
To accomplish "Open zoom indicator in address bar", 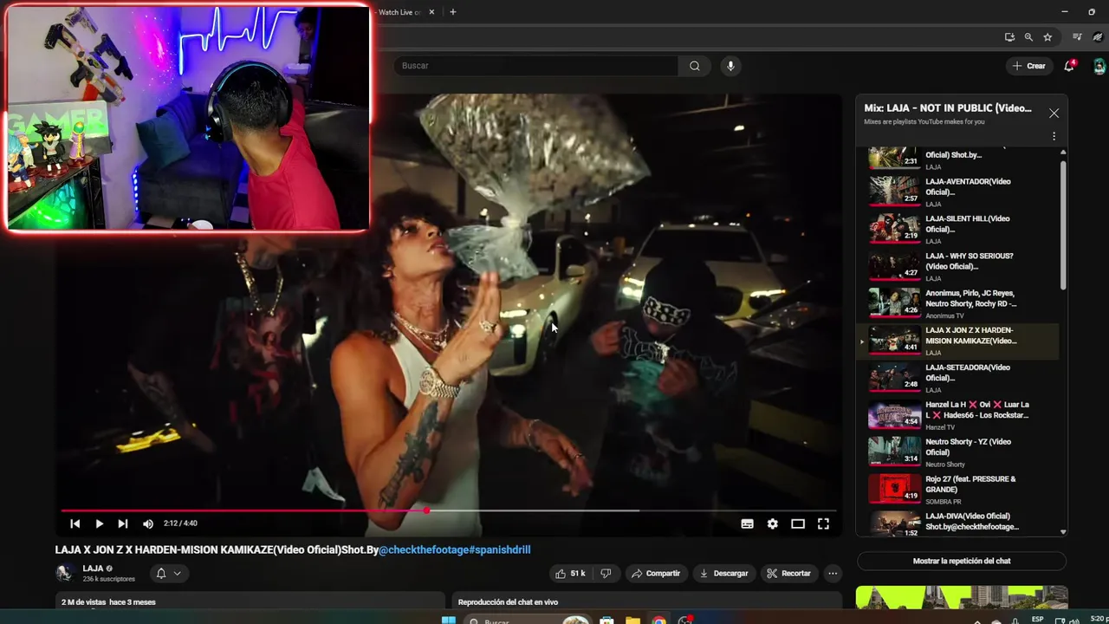I will pyautogui.click(x=1028, y=37).
